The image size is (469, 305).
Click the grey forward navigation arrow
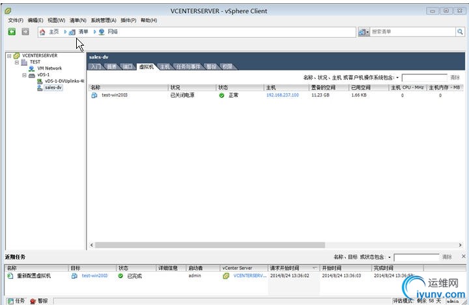[25, 31]
